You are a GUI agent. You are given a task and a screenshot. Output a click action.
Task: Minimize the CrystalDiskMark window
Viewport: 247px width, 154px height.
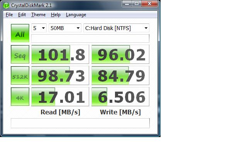tap(127, 3)
